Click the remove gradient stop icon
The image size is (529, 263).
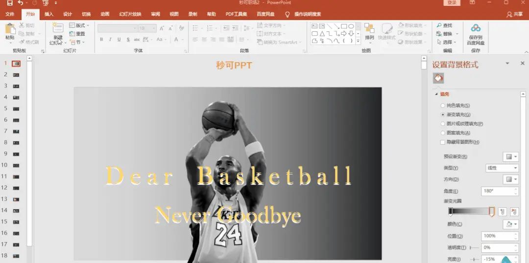click(514, 212)
